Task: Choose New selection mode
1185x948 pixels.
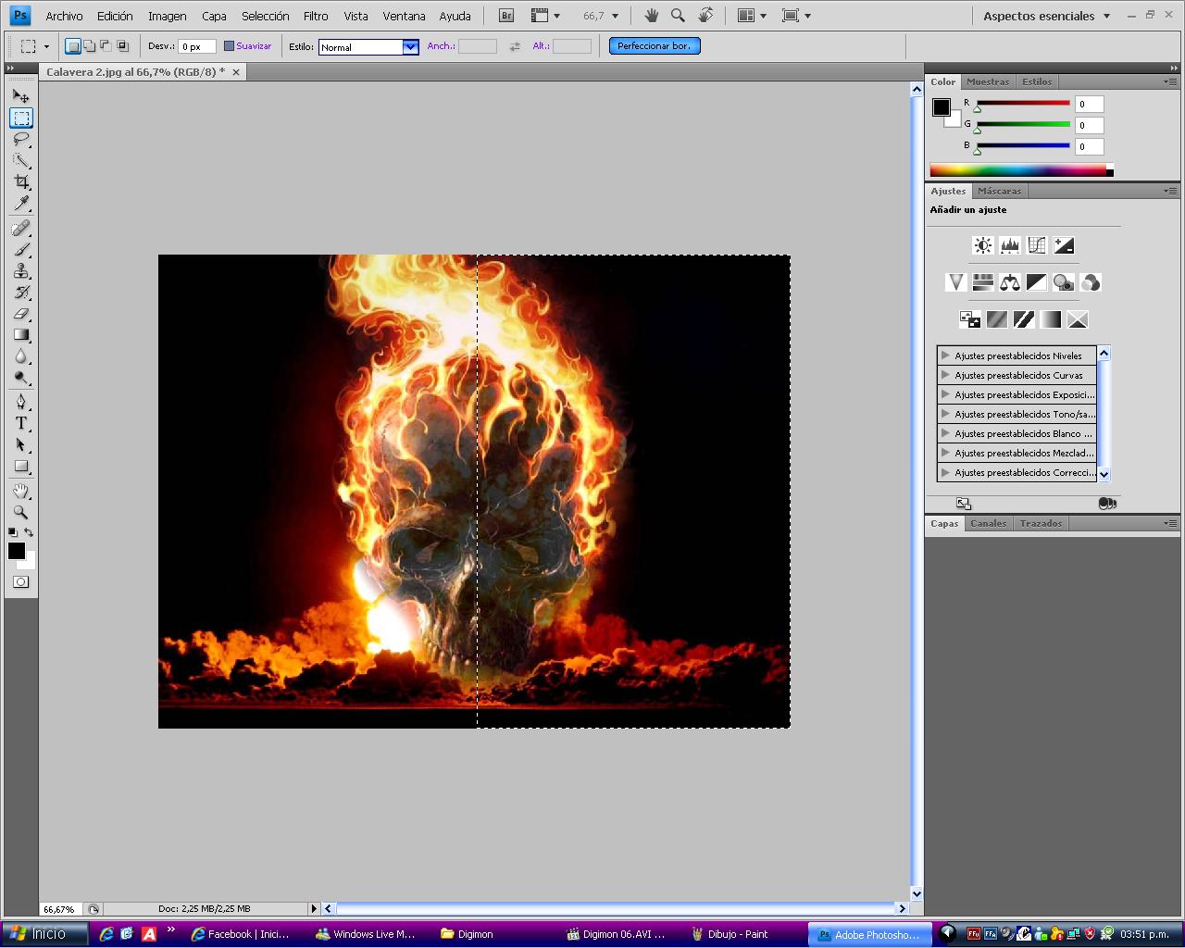Action: pos(73,45)
